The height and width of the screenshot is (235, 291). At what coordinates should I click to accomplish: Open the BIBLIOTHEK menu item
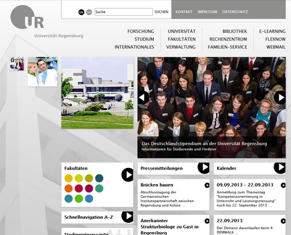pyautogui.click(x=235, y=31)
